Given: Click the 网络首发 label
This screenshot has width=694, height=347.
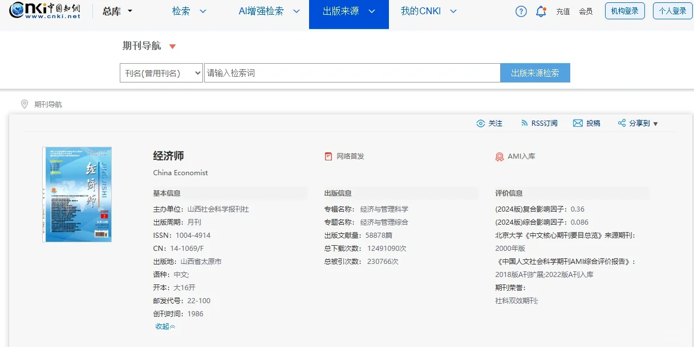Looking at the screenshot, I should 350,156.
